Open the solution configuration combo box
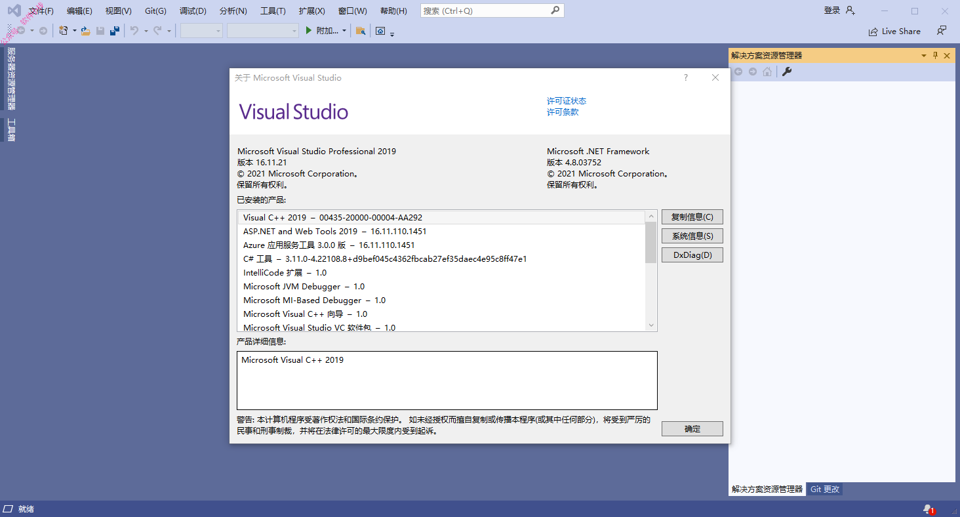The image size is (960, 517). click(x=202, y=31)
